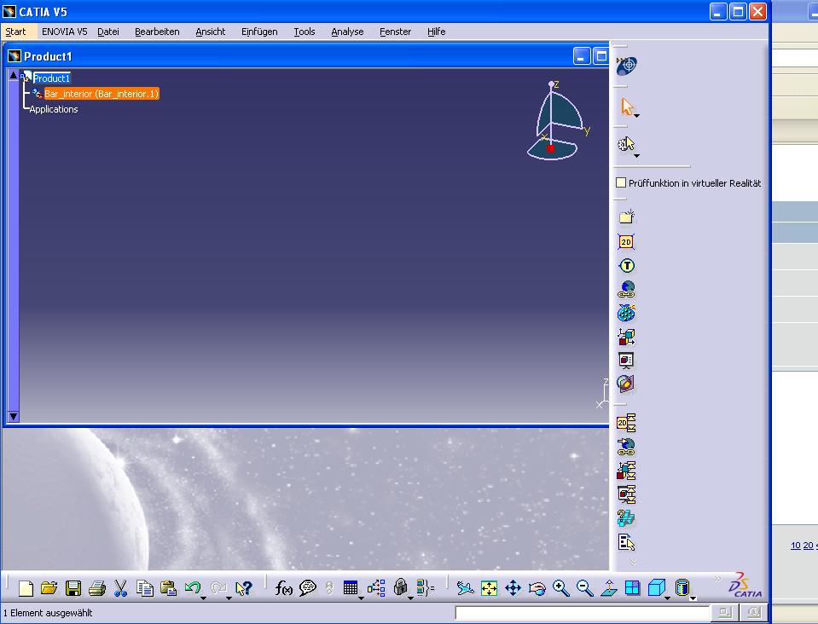Expand the bottom toolbar overflow chevron
Viewport: 818px width, 624px height.
tap(717, 578)
